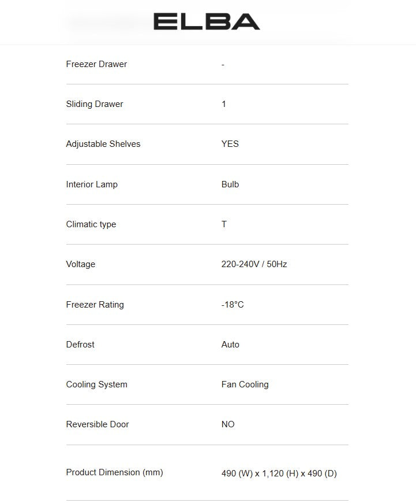Click the Adjustable Shelves label
The image size is (416, 503).
click(x=103, y=144)
